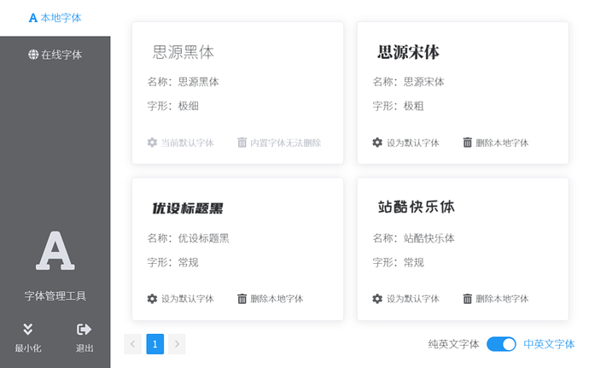Select the 中英文字体 label

coord(549,344)
